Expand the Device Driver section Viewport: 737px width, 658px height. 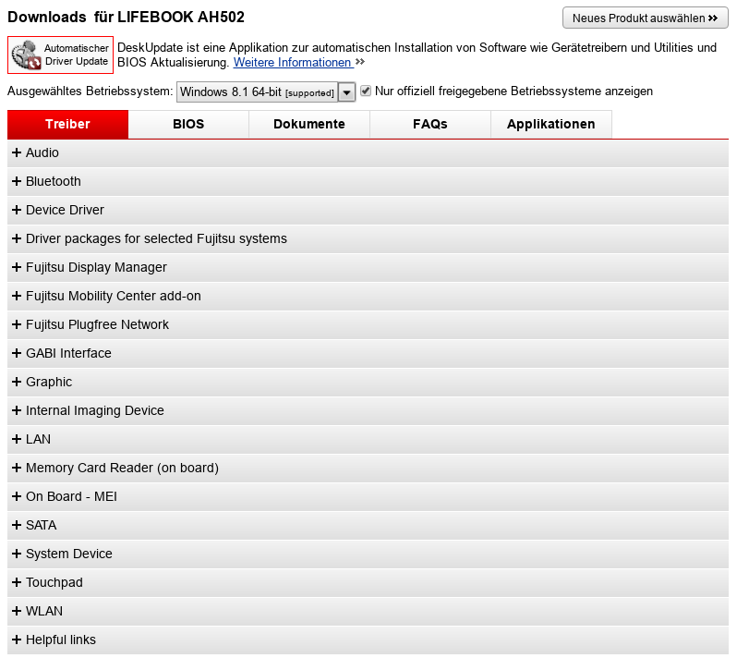click(x=368, y=210)
